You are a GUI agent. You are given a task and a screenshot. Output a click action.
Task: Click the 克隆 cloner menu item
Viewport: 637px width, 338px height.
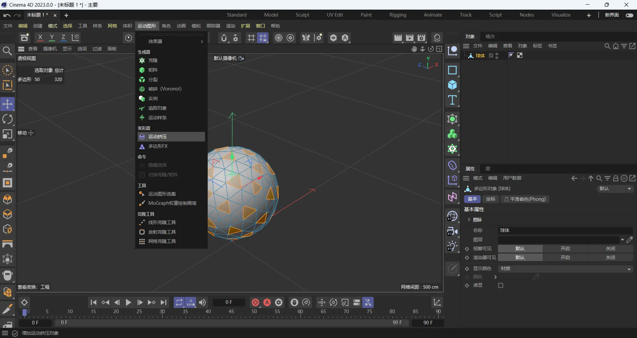pyautogui.click(x=153, y=60)
